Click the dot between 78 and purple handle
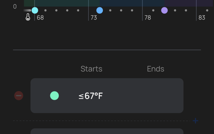The width and height of the screenshot is (214, 134). point(153,10)
